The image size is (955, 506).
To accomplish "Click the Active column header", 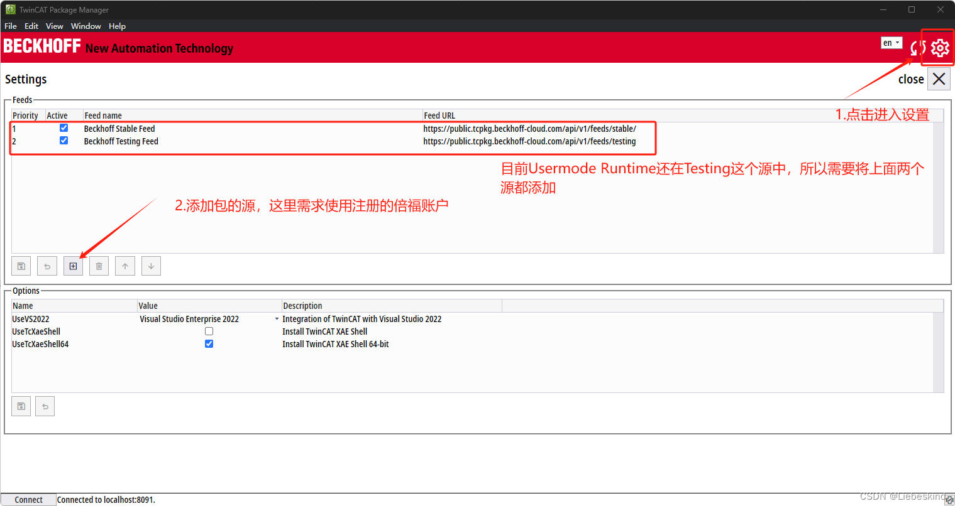I will tap(64, 116).
